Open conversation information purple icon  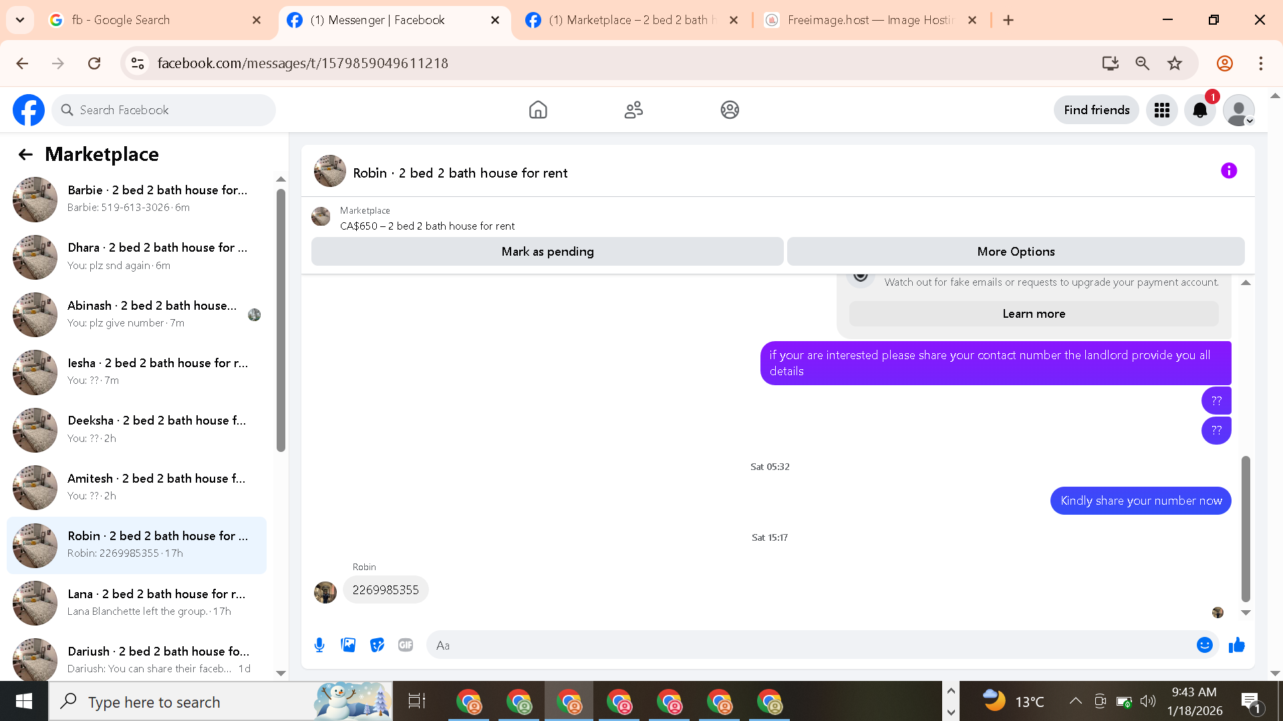(1228, 171)
